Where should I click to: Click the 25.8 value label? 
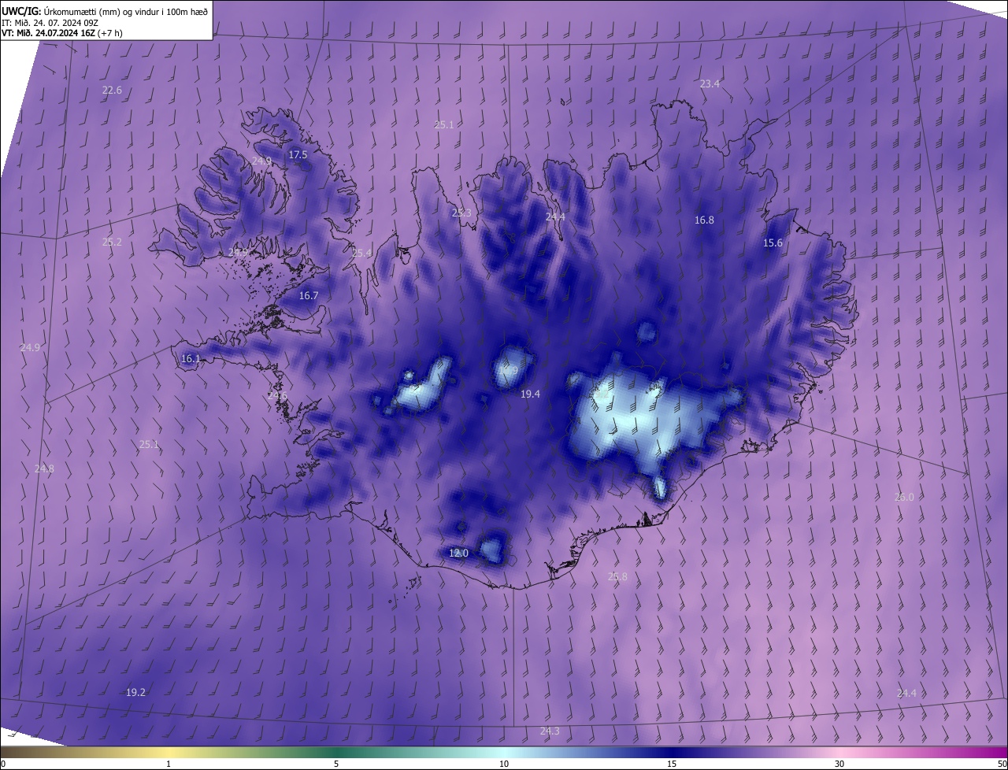coord(618,577)
